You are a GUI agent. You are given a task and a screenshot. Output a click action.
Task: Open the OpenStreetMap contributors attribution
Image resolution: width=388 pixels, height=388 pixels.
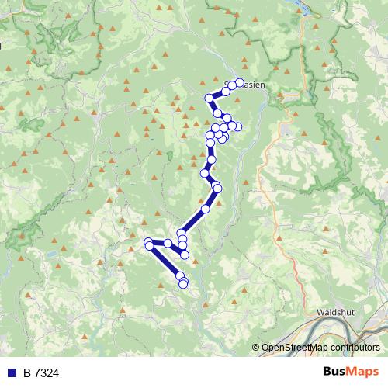point(316,348)
